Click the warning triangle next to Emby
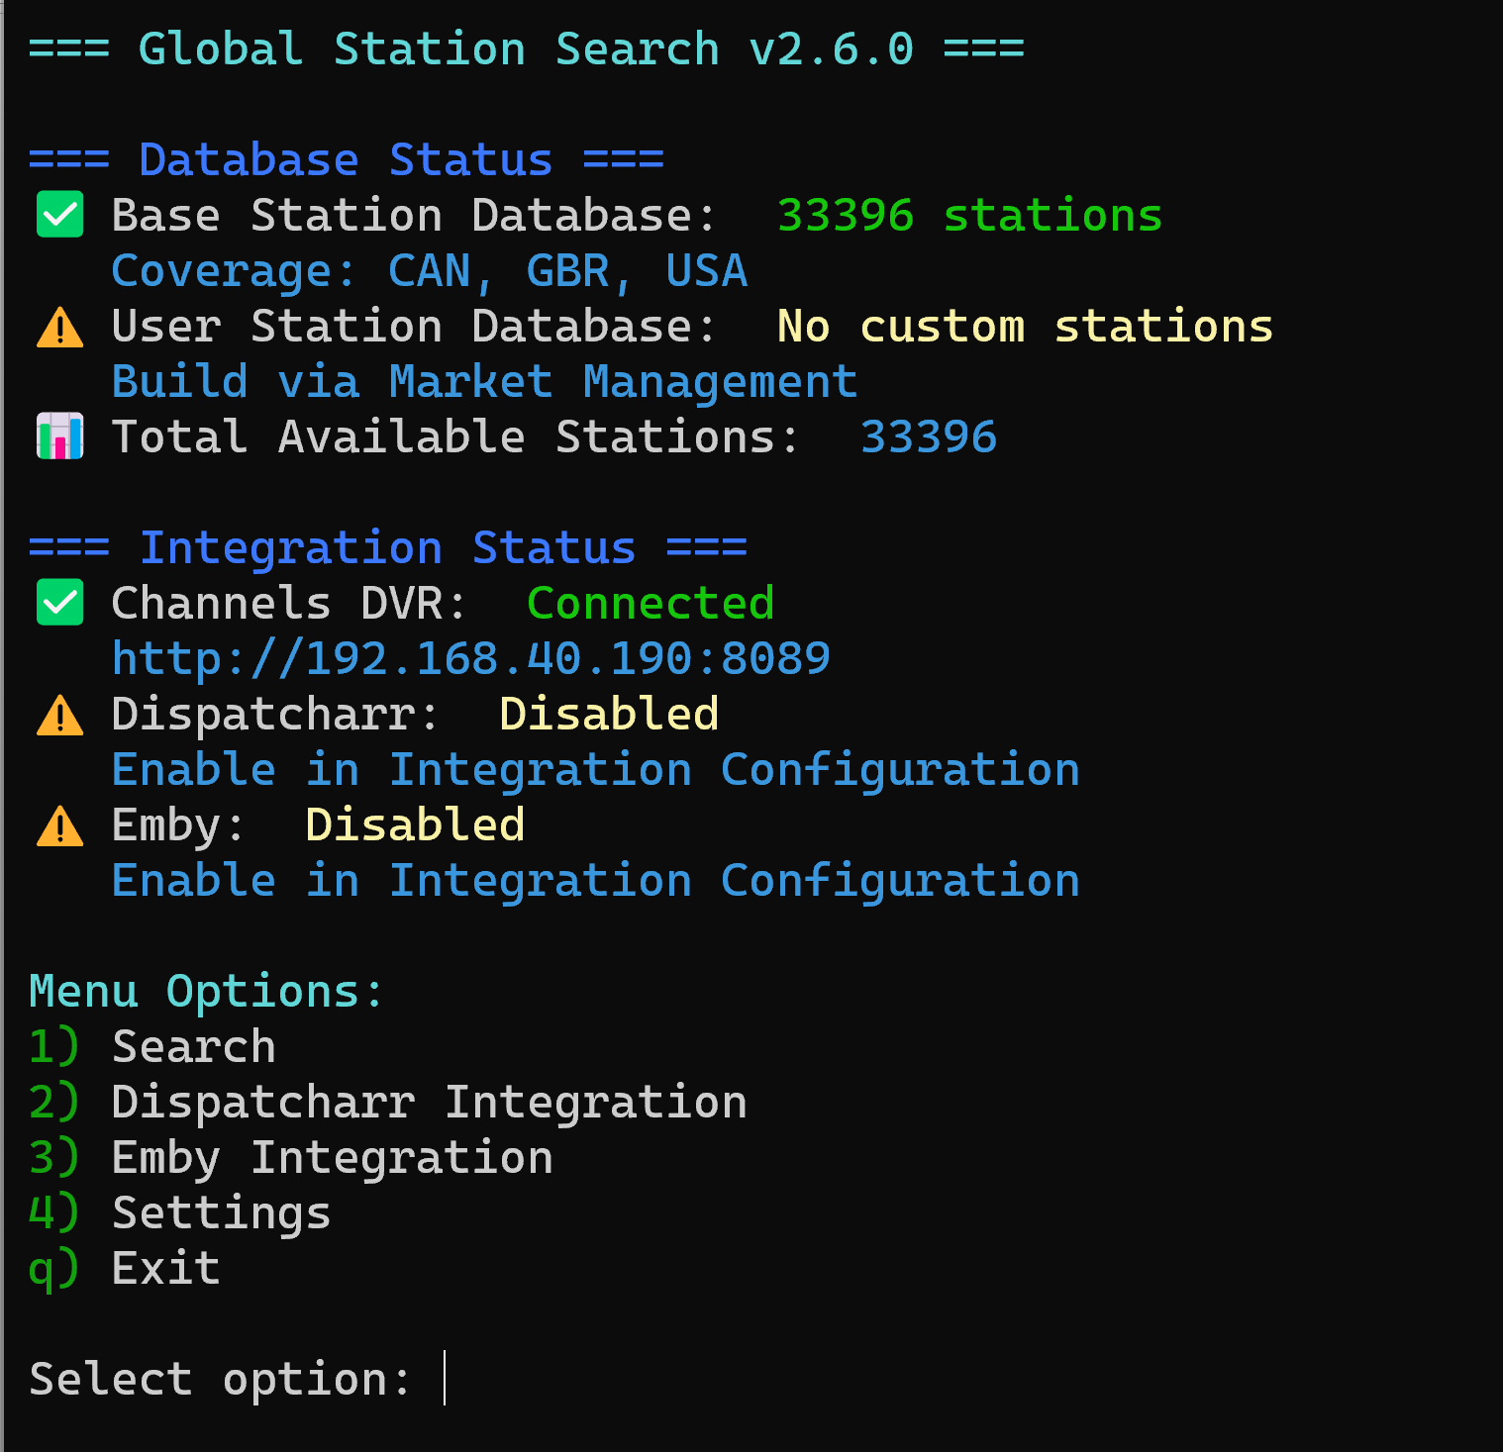1503x1452 pixels. 59,826
